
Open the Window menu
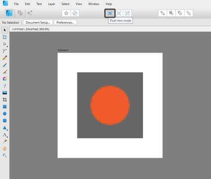(x=93, y=4)
